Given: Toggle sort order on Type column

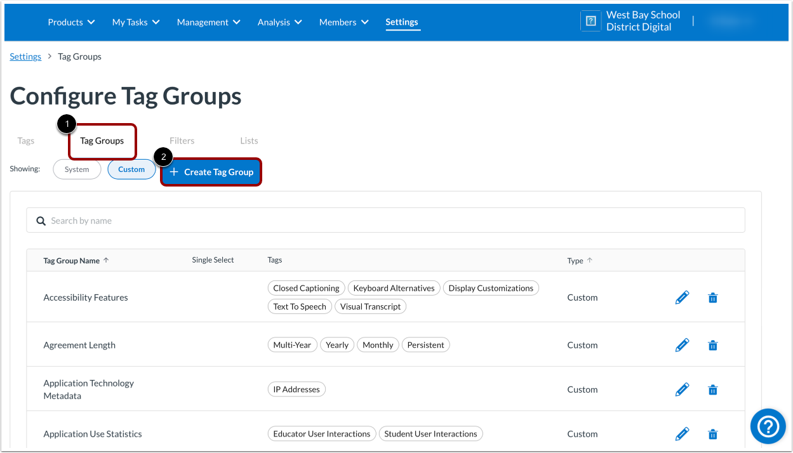Looking at the screenshot, I should coord(579,260).
